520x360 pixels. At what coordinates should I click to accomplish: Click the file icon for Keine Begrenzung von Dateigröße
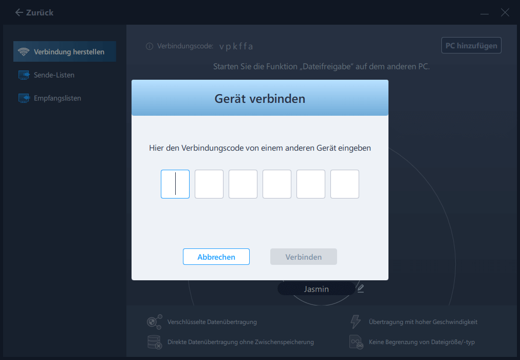coord(355,341)
